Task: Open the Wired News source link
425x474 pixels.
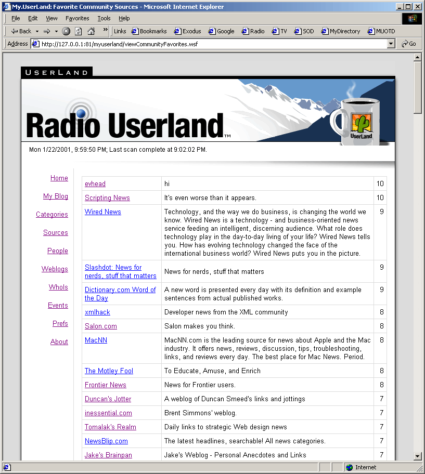Action: pos(103,212)
